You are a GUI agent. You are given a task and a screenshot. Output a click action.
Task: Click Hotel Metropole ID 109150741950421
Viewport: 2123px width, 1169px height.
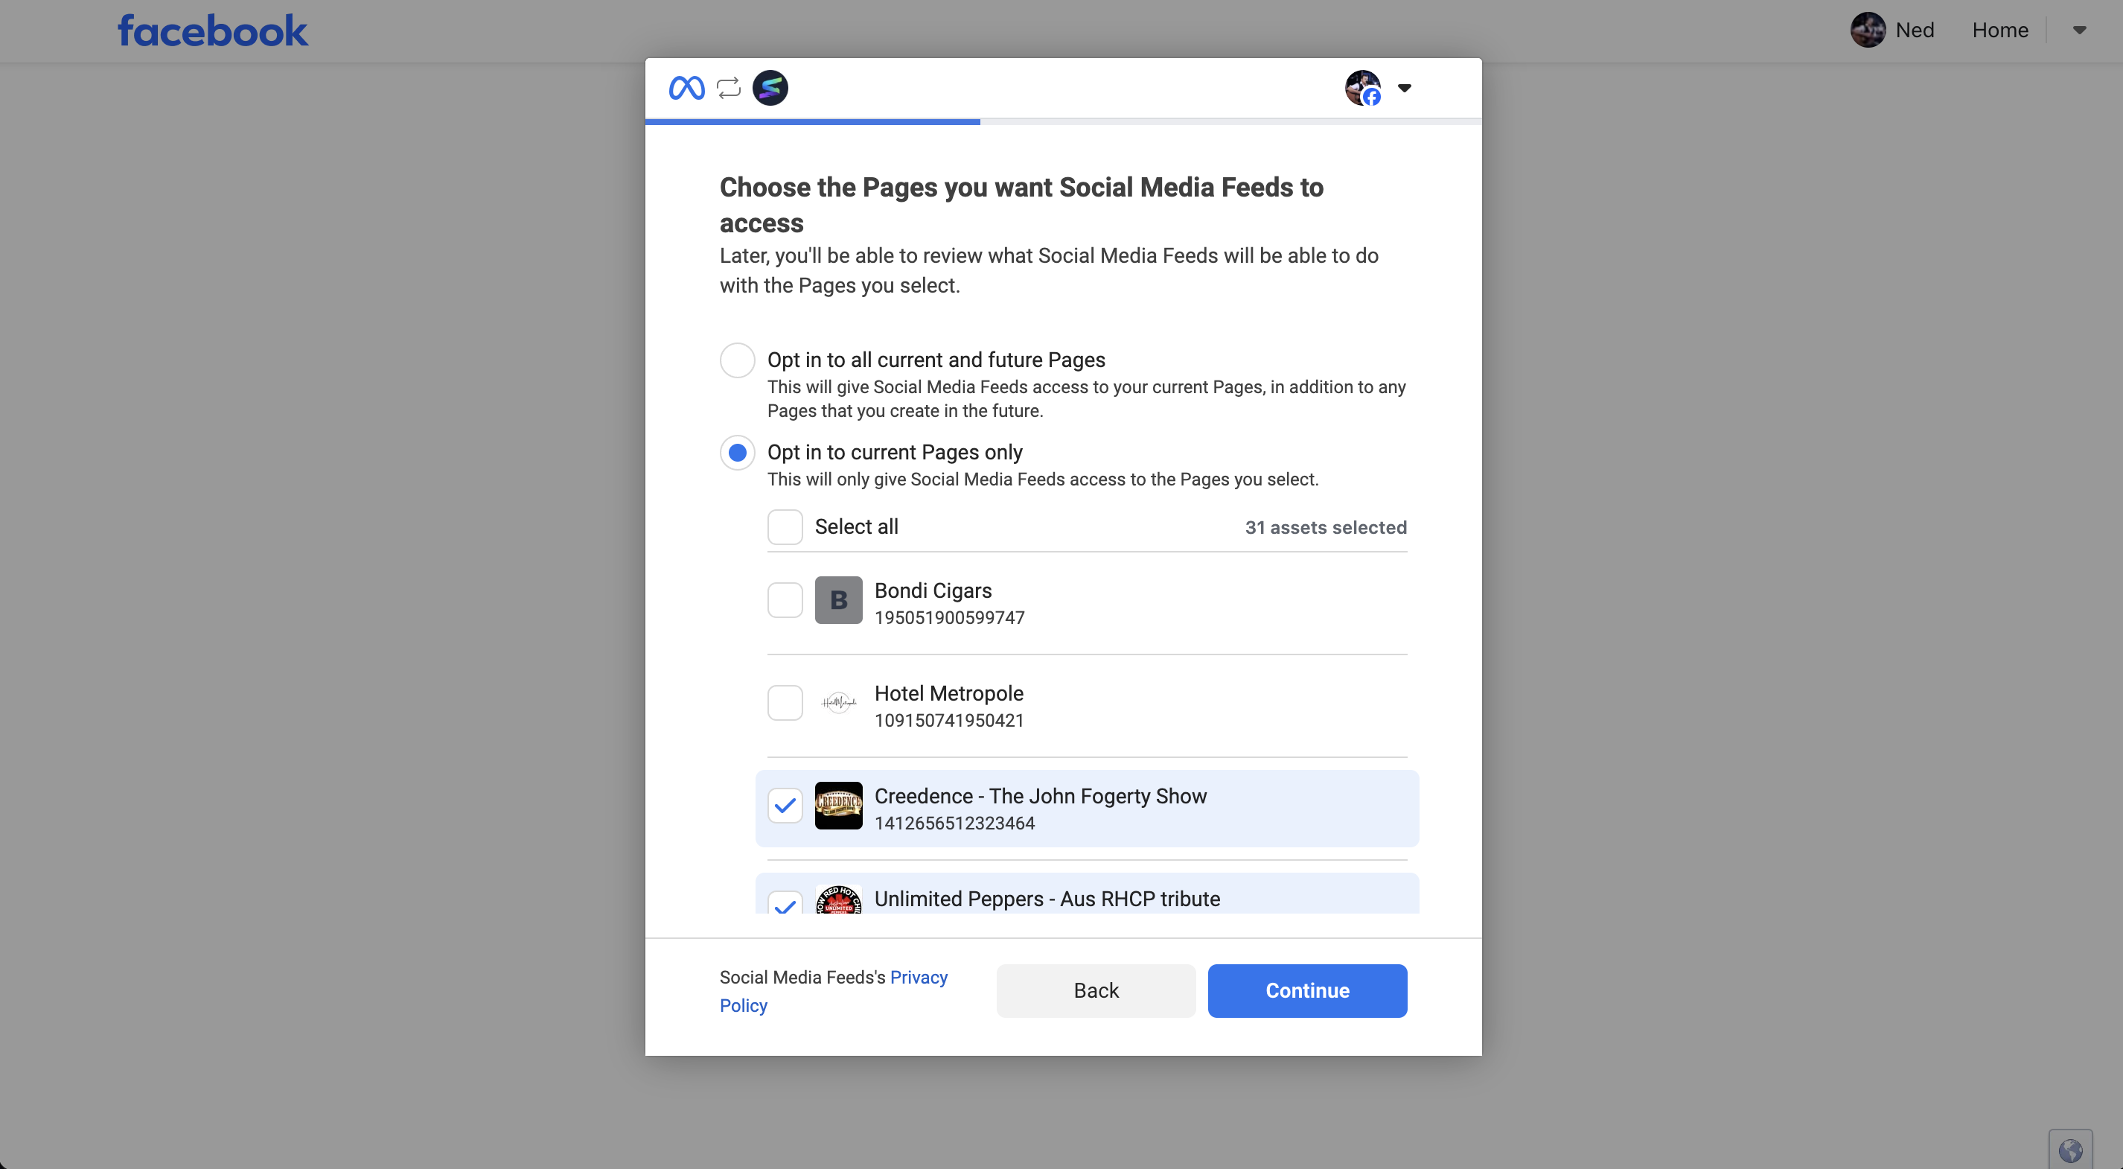[x=948, y=721]
